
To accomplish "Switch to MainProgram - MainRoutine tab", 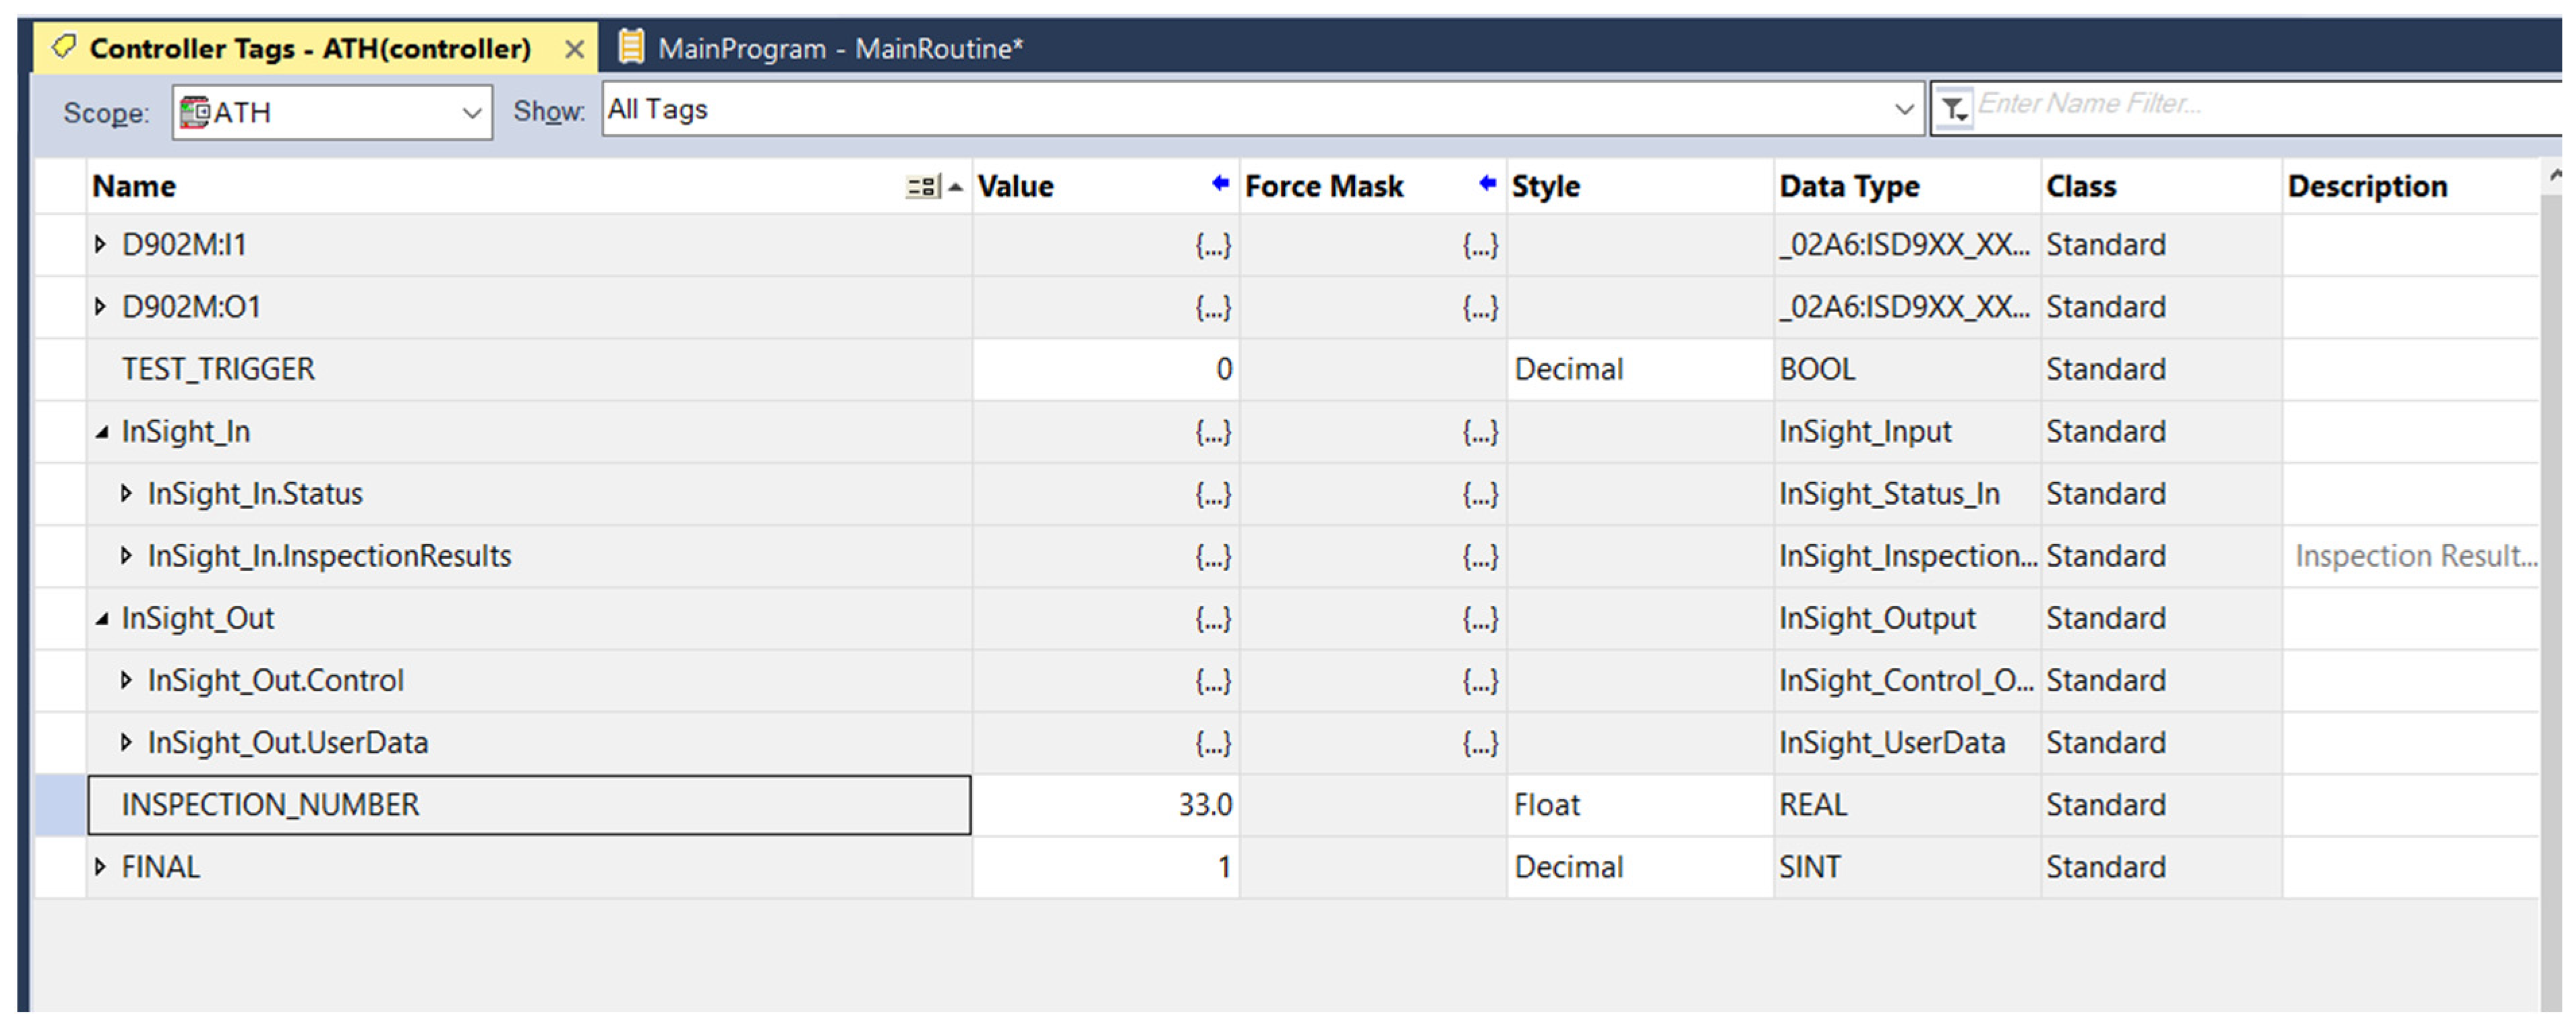I will (x=840, y=48).
